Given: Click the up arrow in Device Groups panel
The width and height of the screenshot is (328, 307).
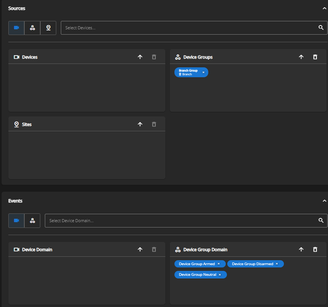Looking at the screenshot, I should (301, 57).
